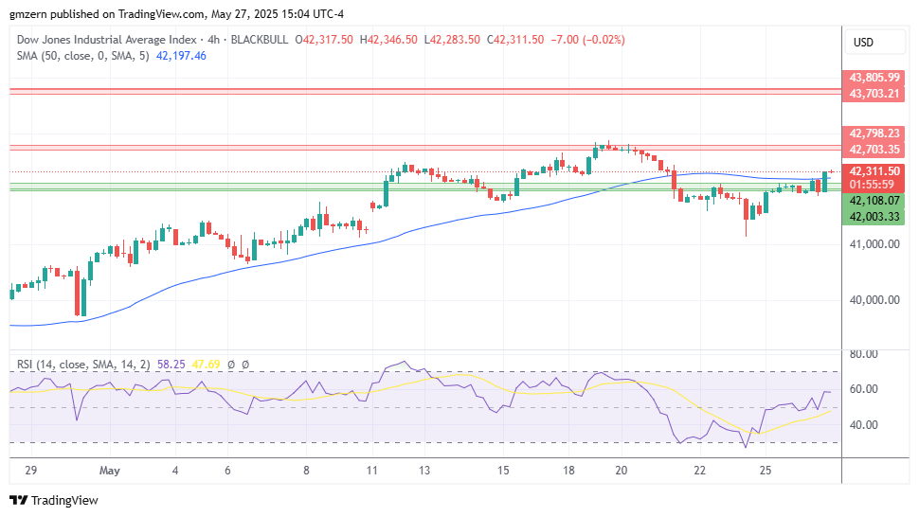Click the 43,805.99 price label
Viewport: 919px width, 517px height.
874,78
